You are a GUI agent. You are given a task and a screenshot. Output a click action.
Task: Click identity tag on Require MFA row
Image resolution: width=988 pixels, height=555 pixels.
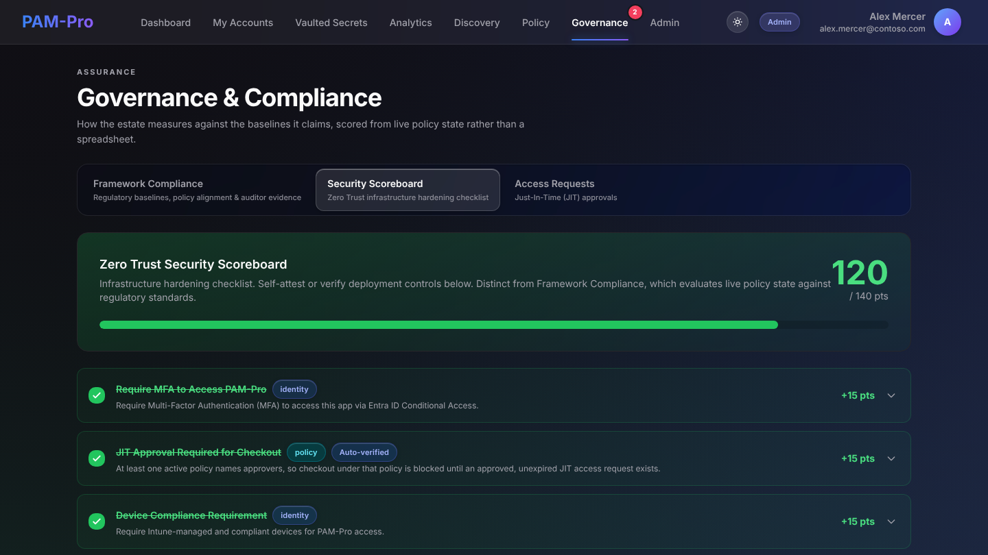click(x=294, y=389)
